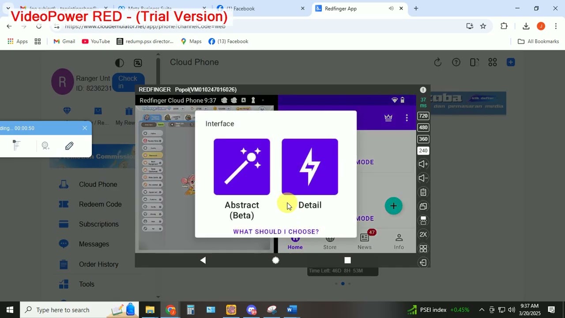Open the grid view icon in Cloud Phone header
The height and width of the screenshot is (318, 565).
(x=493, y=62)
